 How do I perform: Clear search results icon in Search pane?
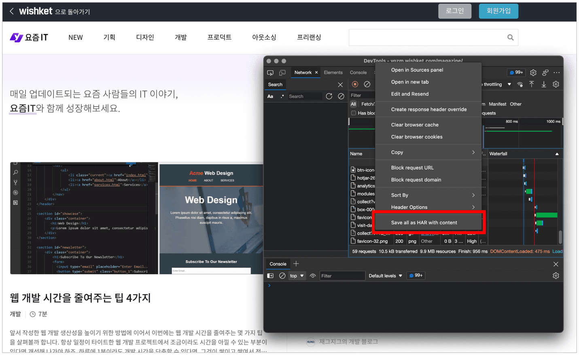(341, 96)
